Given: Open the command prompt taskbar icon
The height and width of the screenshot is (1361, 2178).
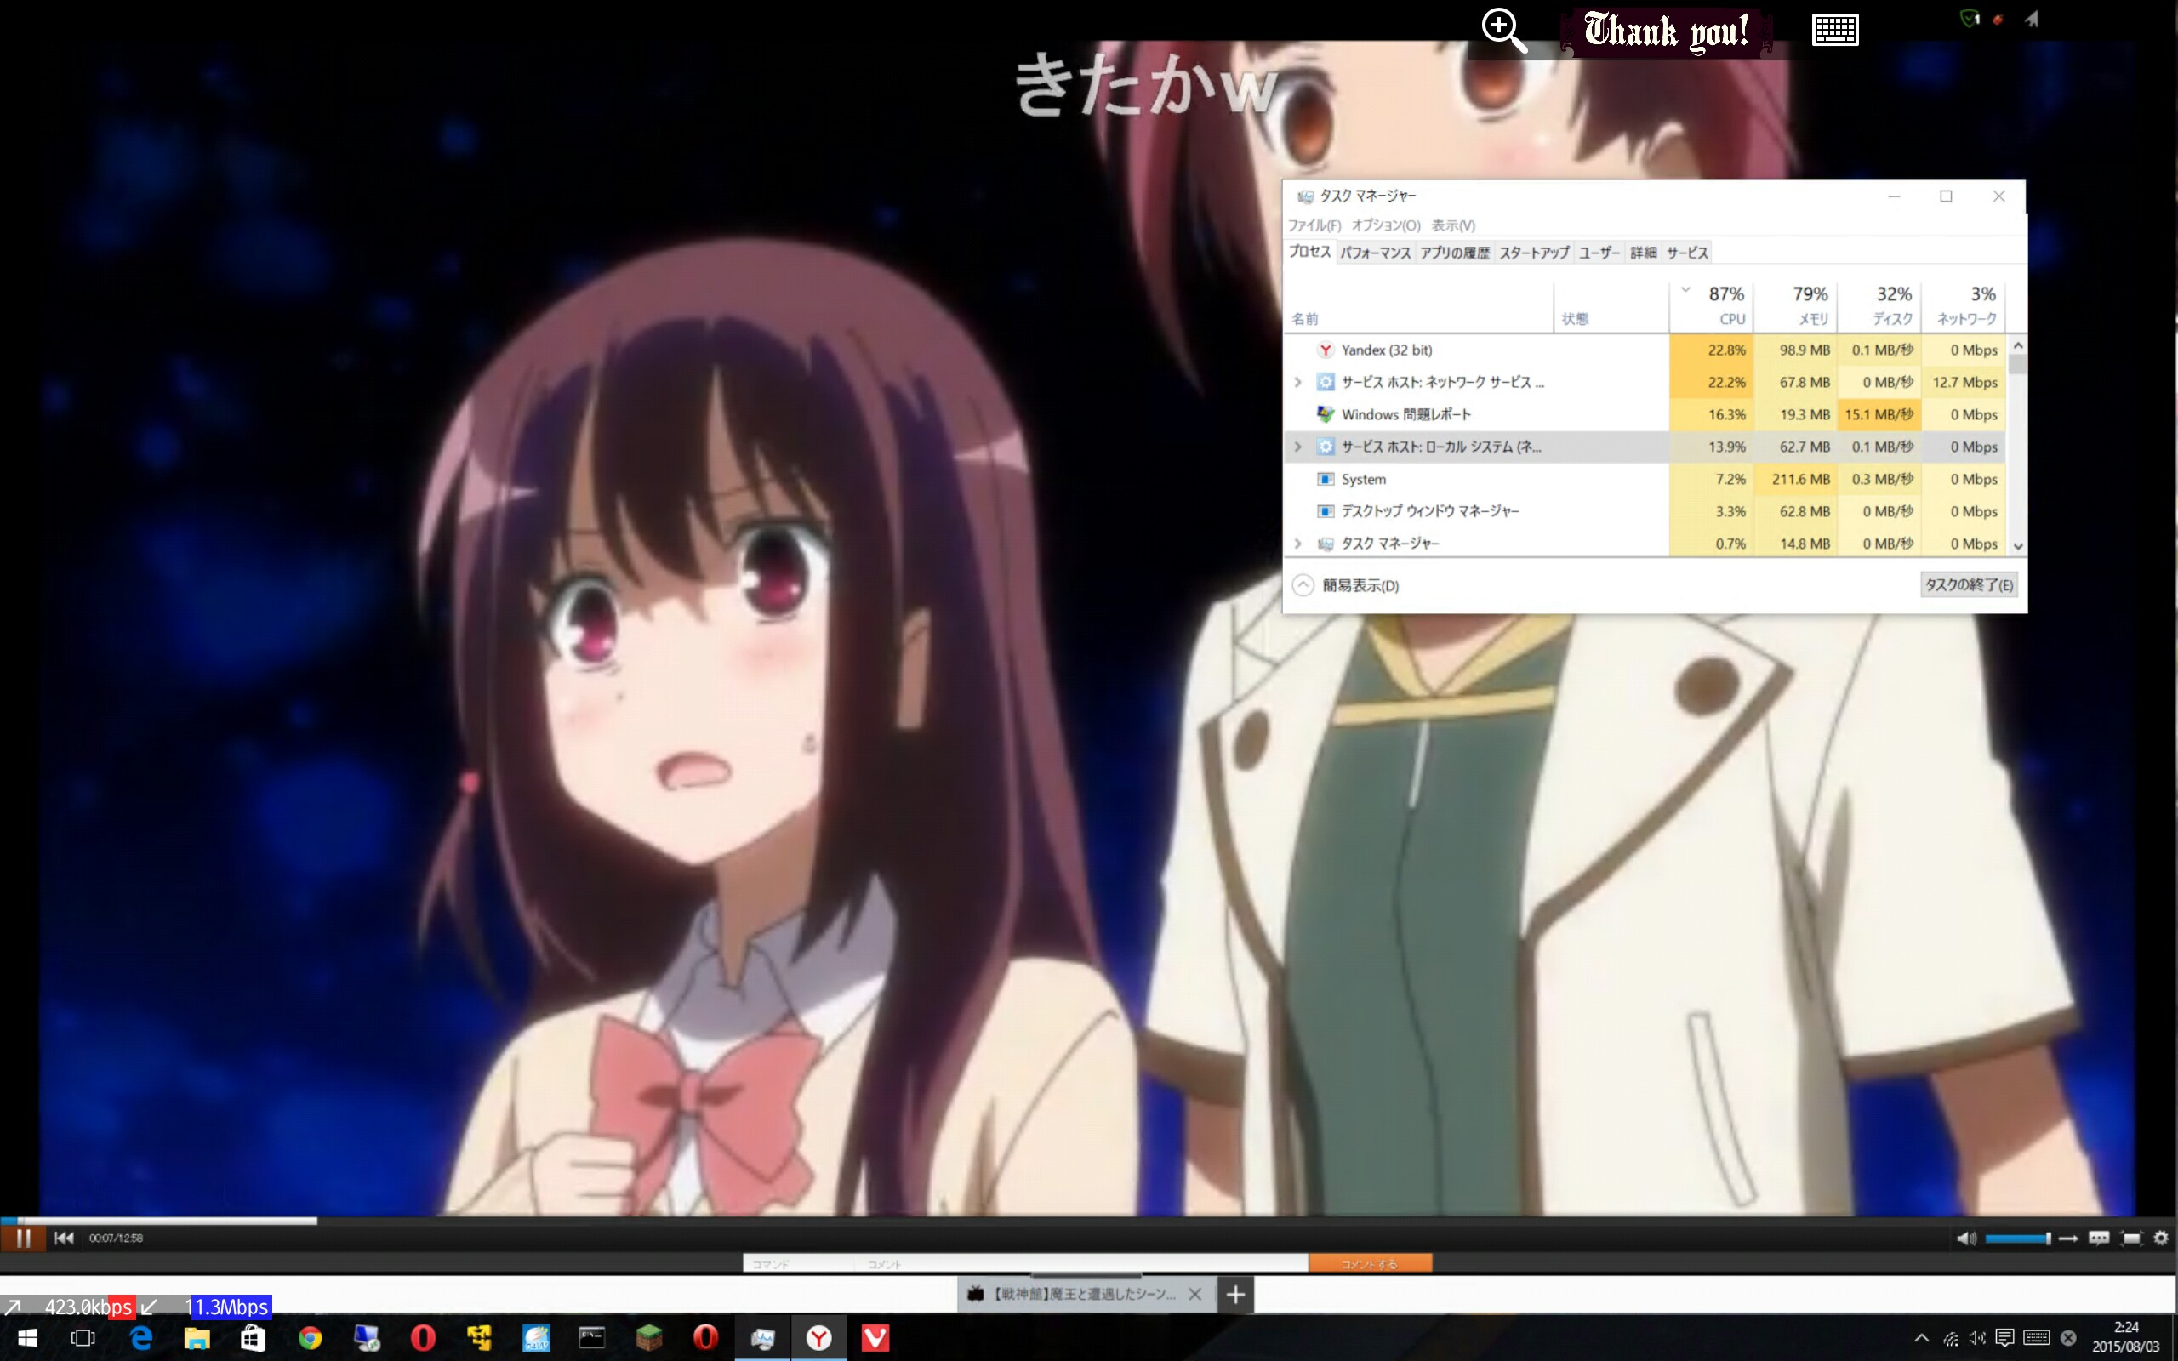Looking at the screenshot, I should 592,1339.
